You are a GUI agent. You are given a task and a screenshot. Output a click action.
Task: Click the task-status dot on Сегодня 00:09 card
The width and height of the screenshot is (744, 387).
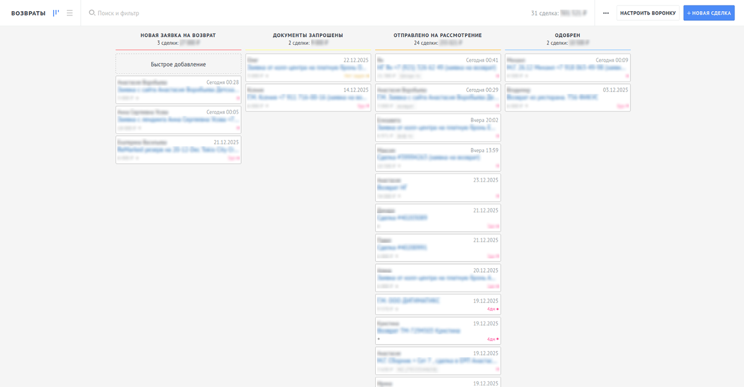(627, 76)
